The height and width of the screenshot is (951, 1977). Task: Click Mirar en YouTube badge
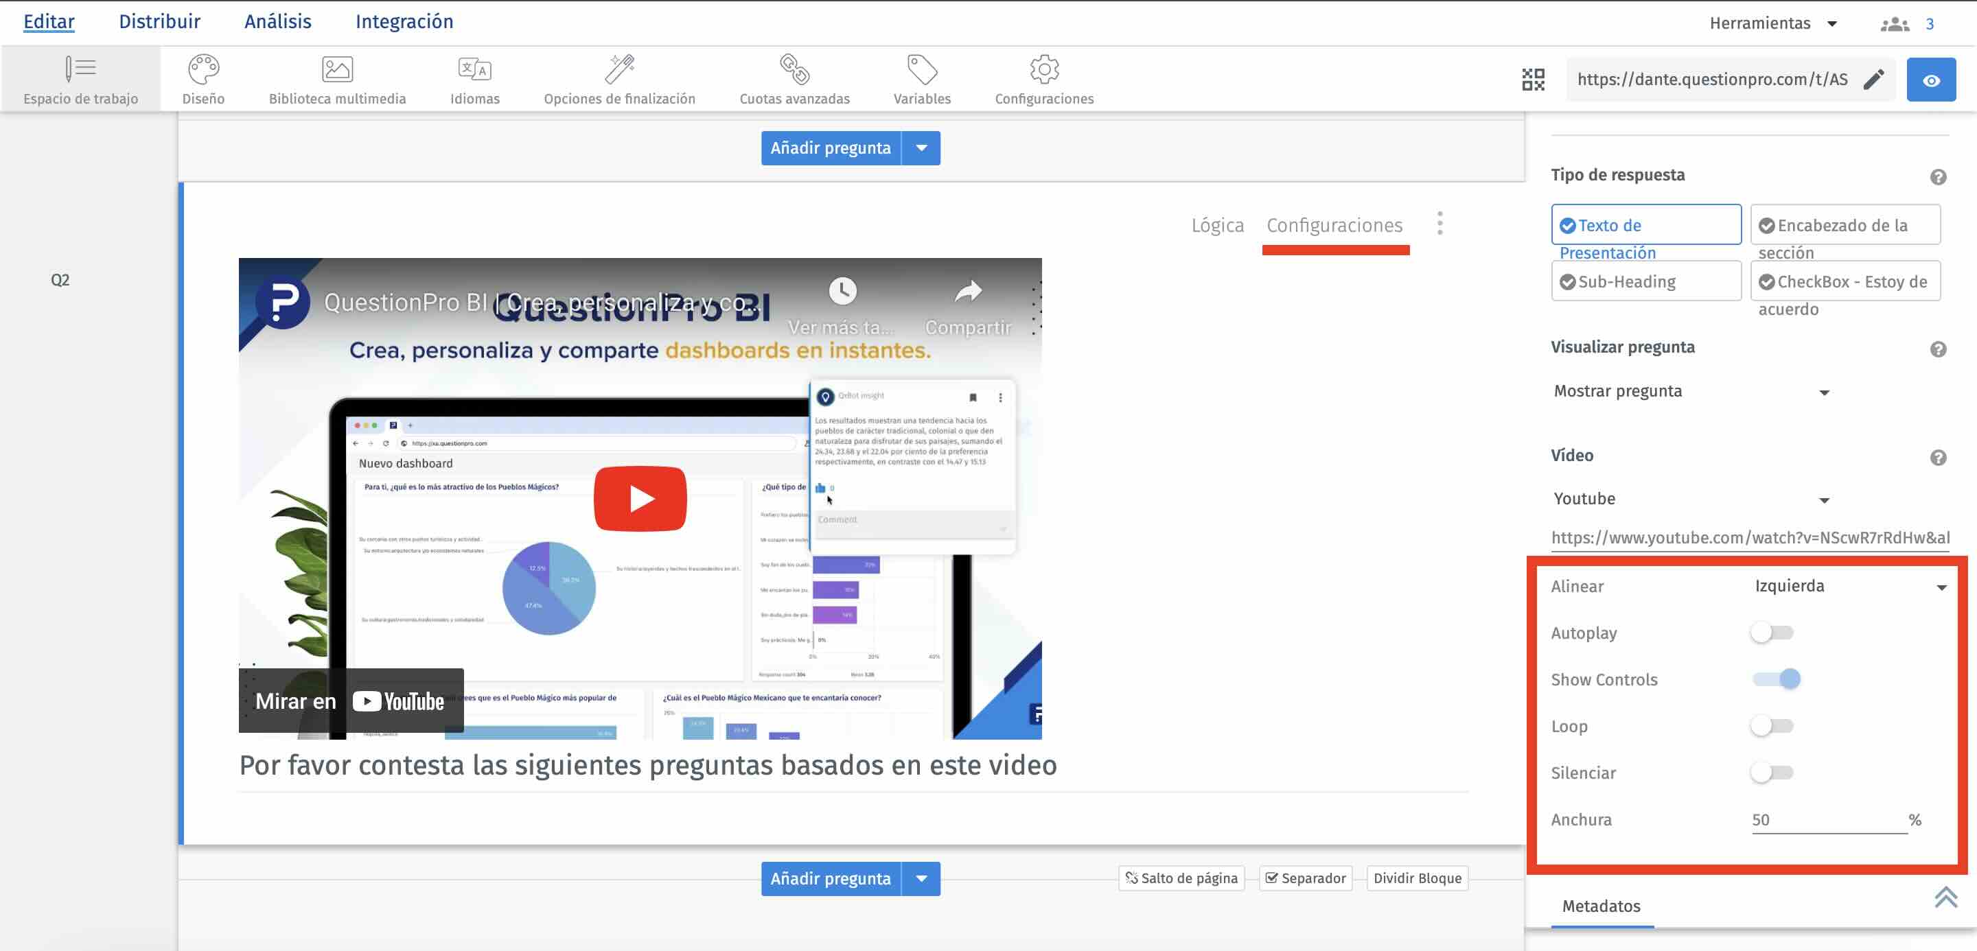coord(351,701)
